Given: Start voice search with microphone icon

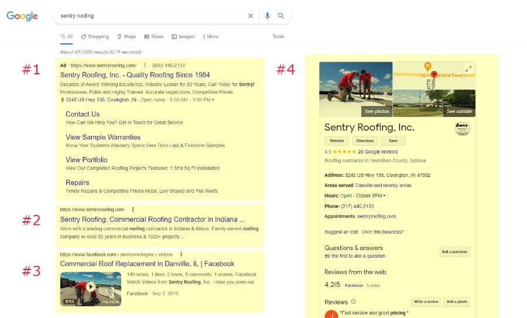Looking at the screenshot, I should tap(267, 16).
